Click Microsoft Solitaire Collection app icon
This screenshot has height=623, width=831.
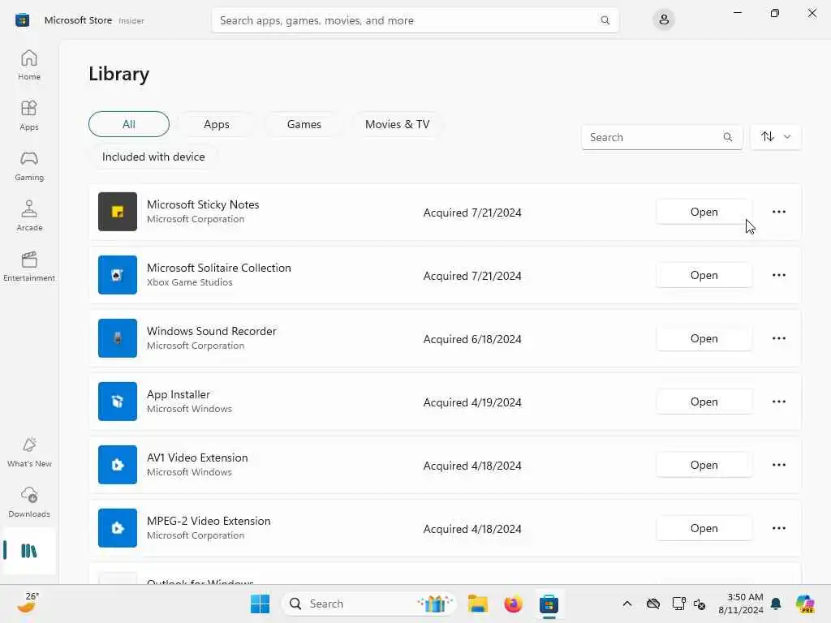pyautogui.click(x=118, y=275)
